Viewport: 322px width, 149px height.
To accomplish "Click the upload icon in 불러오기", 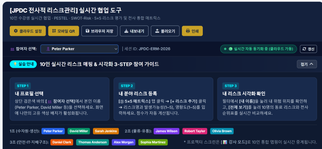I will click(x=157, y=31).
